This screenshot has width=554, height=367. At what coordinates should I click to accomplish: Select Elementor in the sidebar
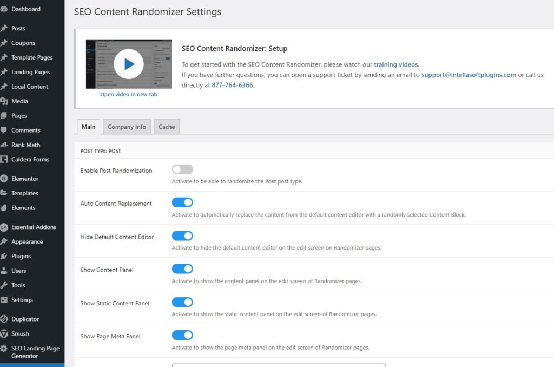click(26, 179)
